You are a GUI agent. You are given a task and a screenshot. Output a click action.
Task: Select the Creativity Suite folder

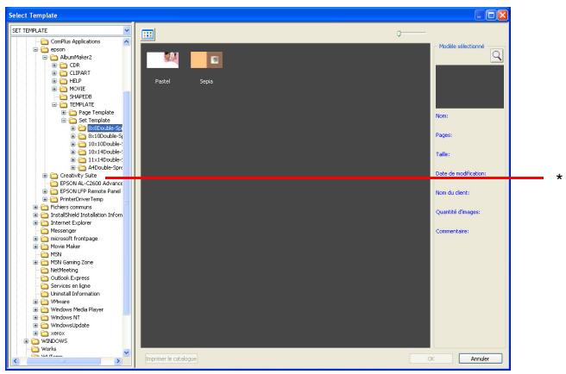coord(79,175)
